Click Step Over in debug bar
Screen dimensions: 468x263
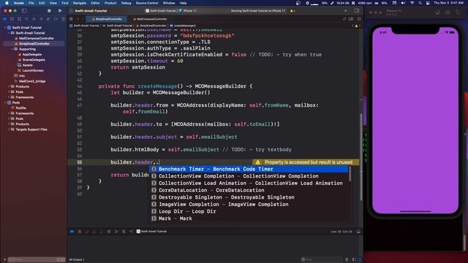pyautogui.click(x=87, y=232)
